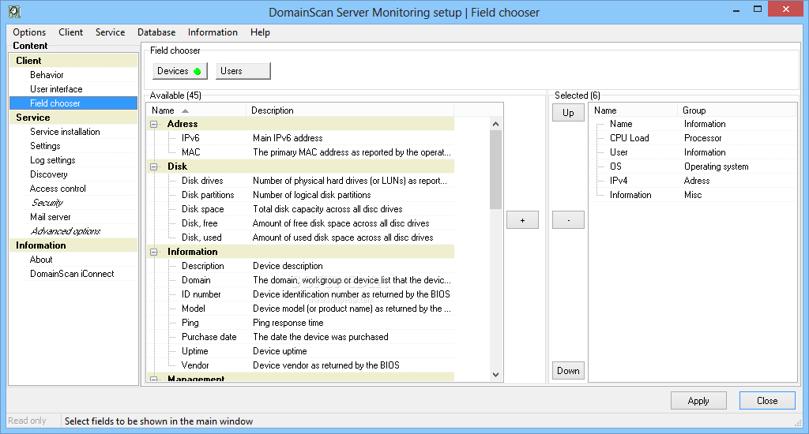Image resolution: width=809 pixels, height=434 pixels.
Task: Open Settings under Service
Action: [x=45, y=146]
